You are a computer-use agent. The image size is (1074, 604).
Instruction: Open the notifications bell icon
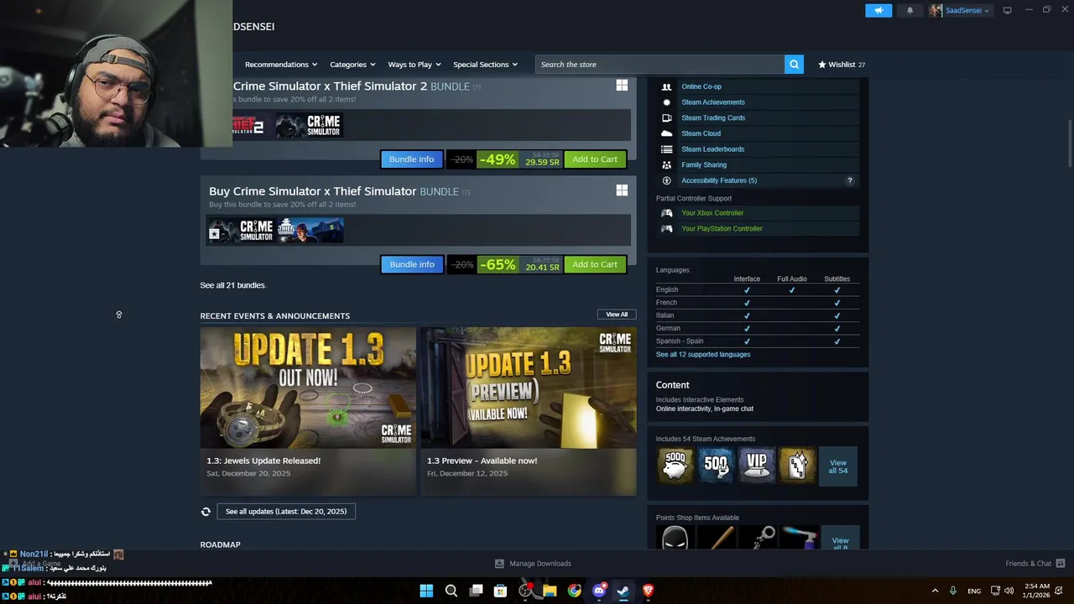(x=910, y=10)
